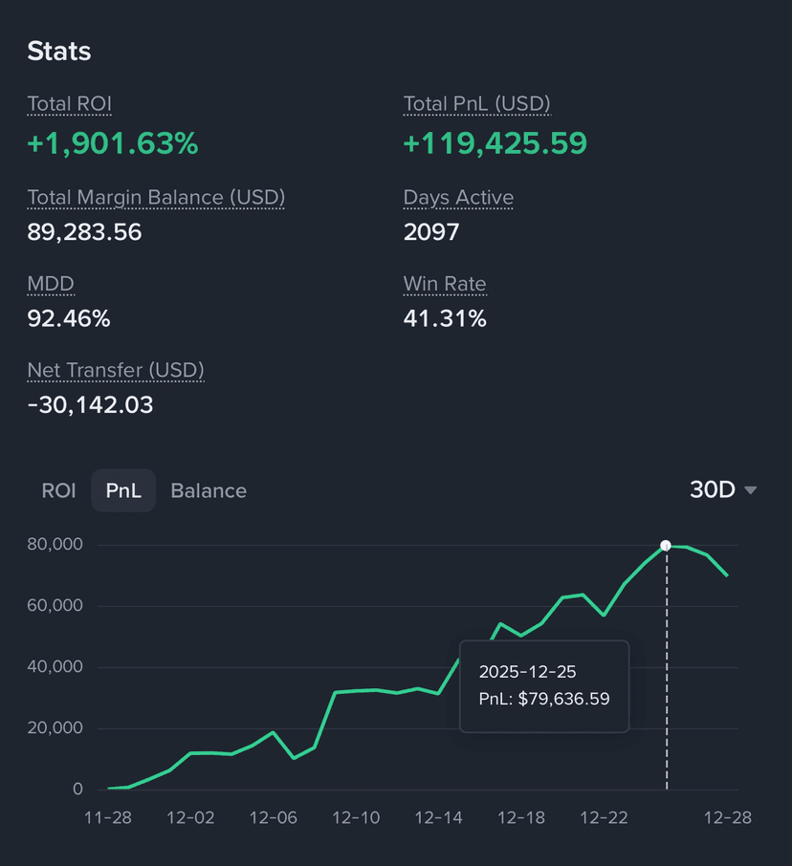The height and width of the screenshot is (866, 792).
Task: Click the 80,000 y-axis gridline label
Action: (x=55, y=545)
